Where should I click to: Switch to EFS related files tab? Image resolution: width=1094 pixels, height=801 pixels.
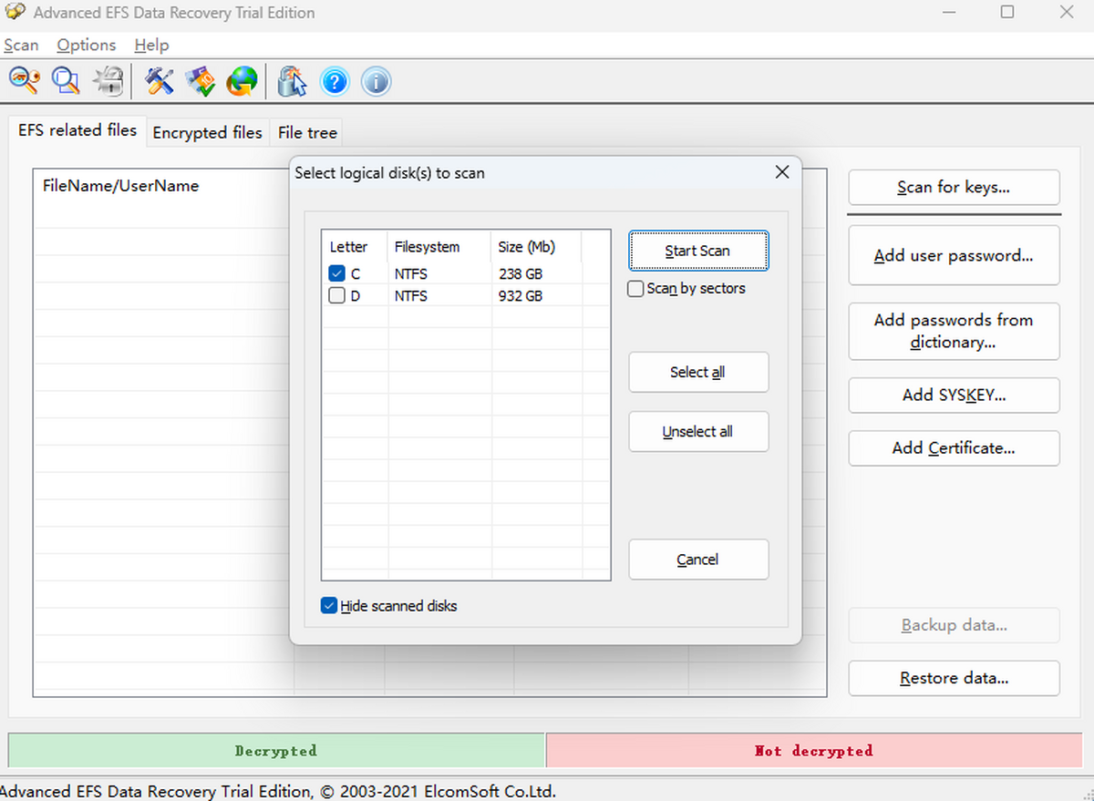pos(77,130)
